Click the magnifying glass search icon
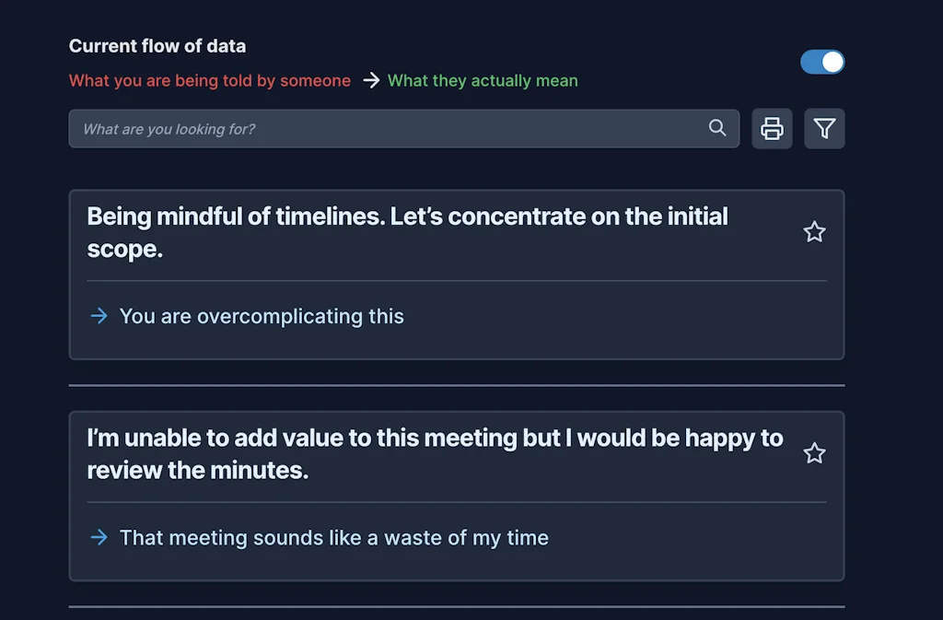The height and width of the screenshot is (620, 943). coord(717,128)
